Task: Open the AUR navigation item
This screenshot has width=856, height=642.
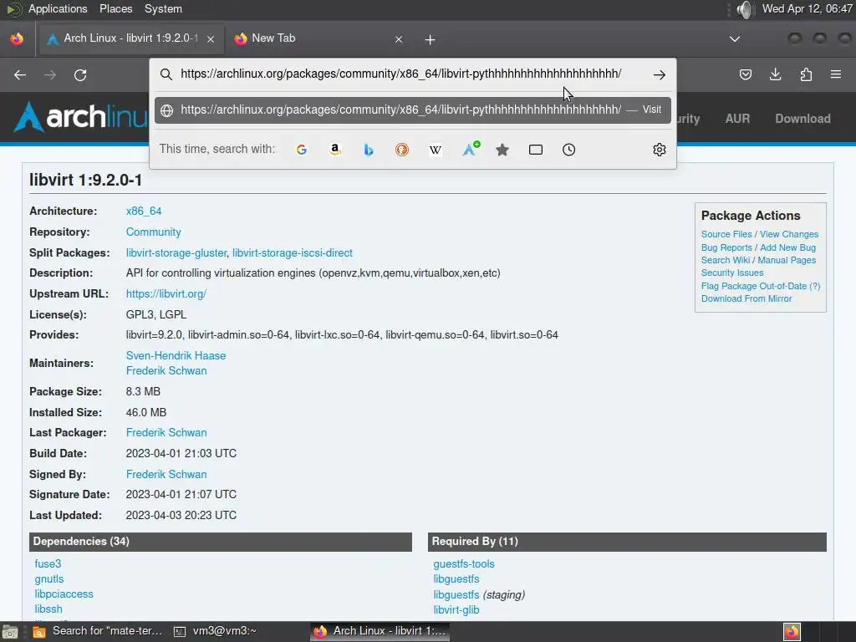Action: [737, 119]
